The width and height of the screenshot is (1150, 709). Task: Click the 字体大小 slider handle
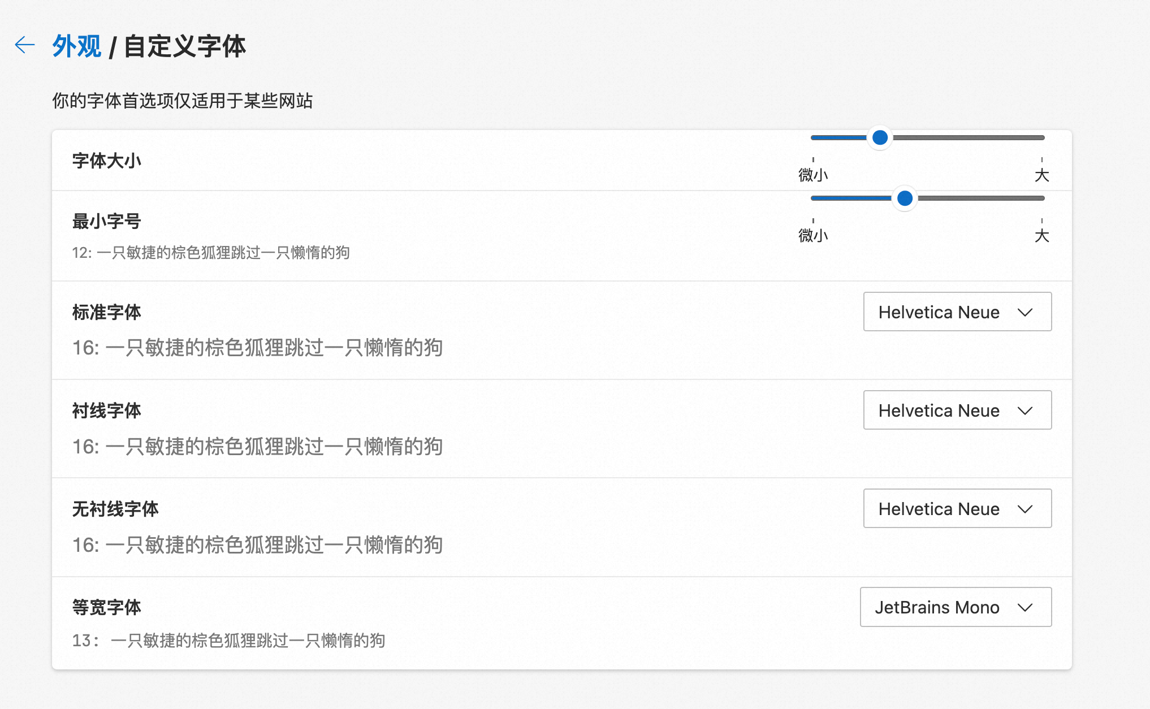tap(880, 137)
